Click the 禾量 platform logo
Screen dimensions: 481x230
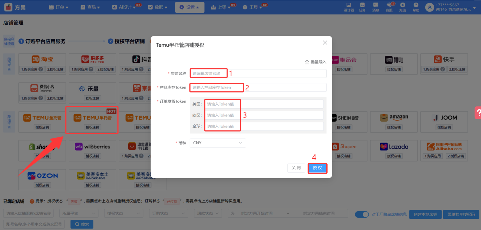[89, 89]
